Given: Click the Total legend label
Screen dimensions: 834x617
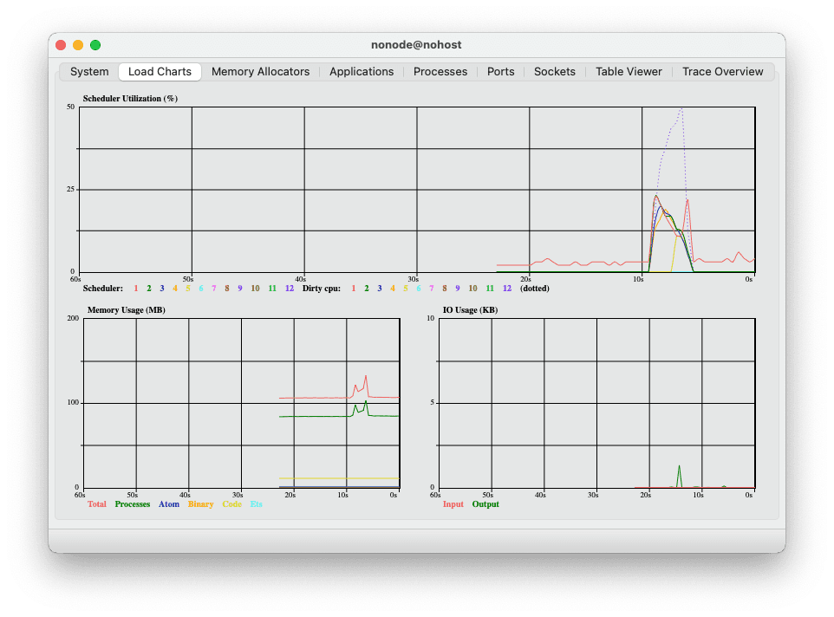Looking at the screenshot, I should tap(97, 503).
